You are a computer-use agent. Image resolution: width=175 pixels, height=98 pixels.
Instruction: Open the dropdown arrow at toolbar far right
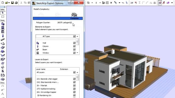click(172, 3)
